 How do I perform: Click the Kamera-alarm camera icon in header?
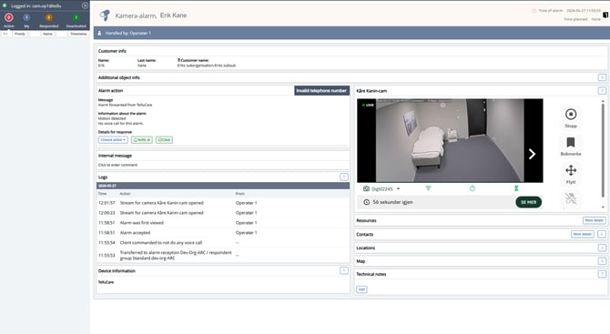105,15
